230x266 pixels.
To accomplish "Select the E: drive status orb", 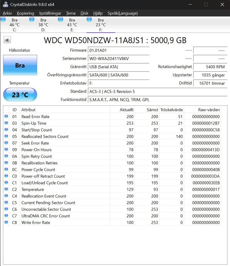I will point(61,20).
